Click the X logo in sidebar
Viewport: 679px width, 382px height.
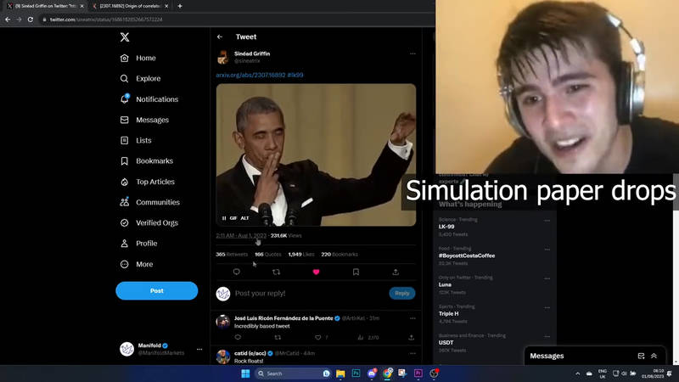pyautogui.click(x=125, y=37)
